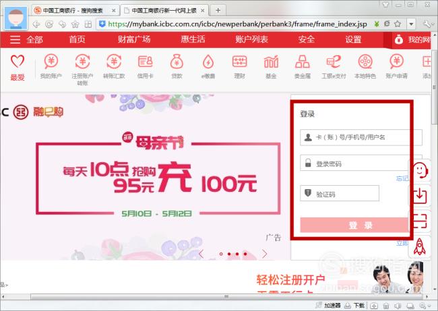Screen dimensions: 438x311
Task: Click the user avatar picture
Action: pos(16,18)
